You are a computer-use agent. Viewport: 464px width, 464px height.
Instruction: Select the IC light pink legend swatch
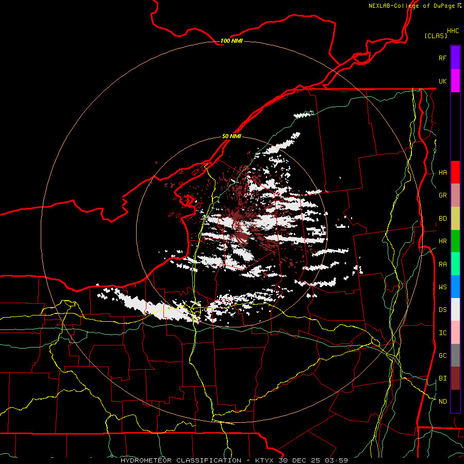click(455, 333)
